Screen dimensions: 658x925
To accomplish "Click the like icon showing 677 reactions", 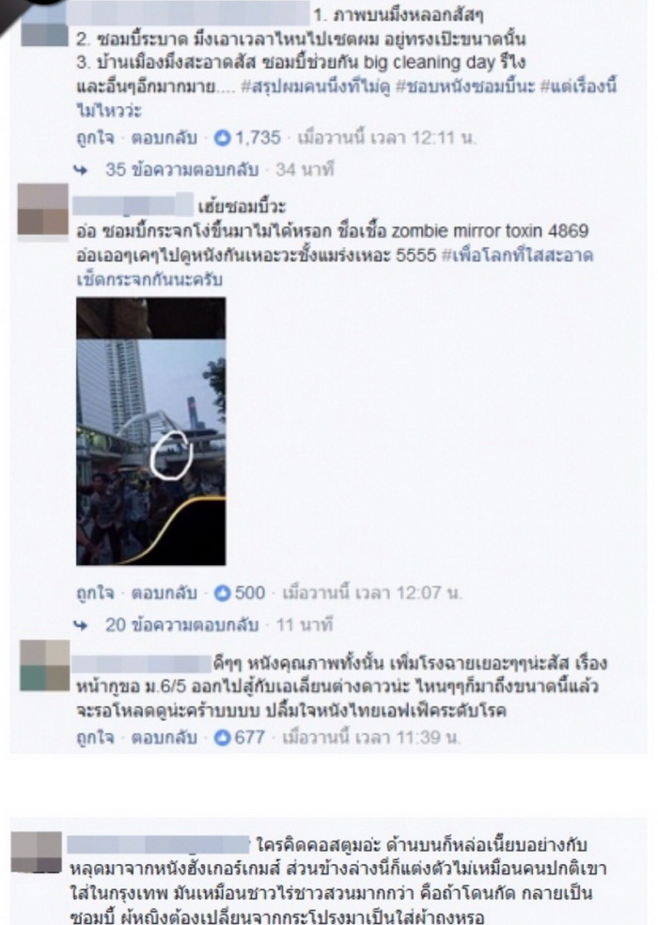I will coord(222,737).
